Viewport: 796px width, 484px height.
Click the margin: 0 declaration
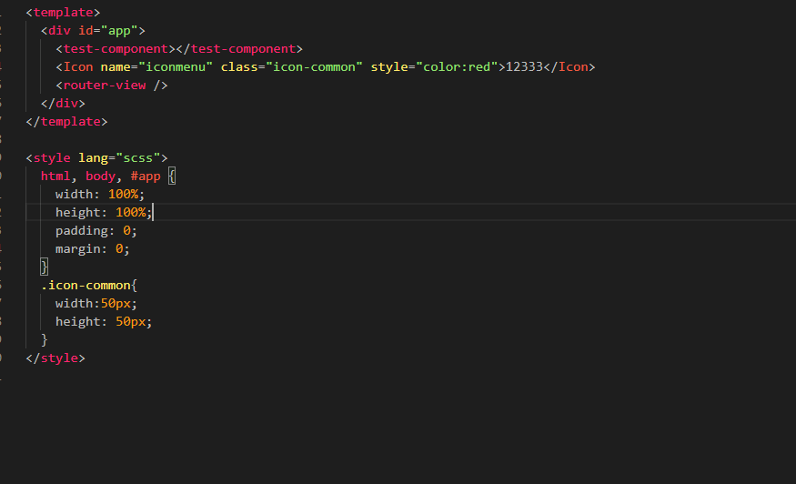coord(92,249)
